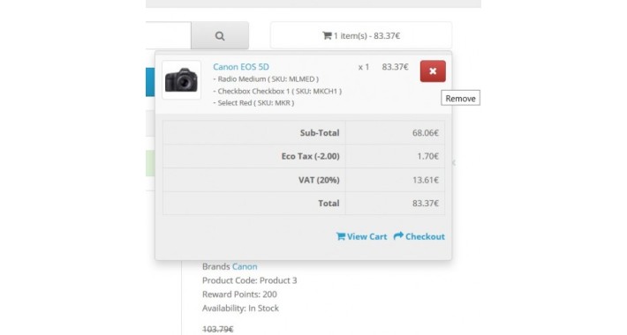Remove Canon EOS 5D with red X
Image resolution: width=627 pixels, height=335 pixels.
(x=433, y=71)
